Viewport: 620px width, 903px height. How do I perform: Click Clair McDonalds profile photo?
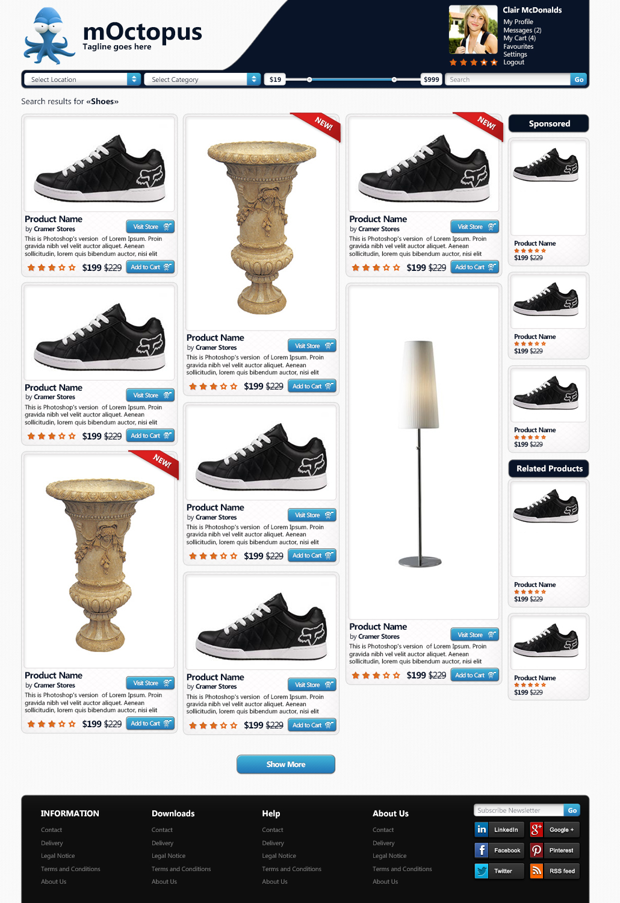pos(473,29)
